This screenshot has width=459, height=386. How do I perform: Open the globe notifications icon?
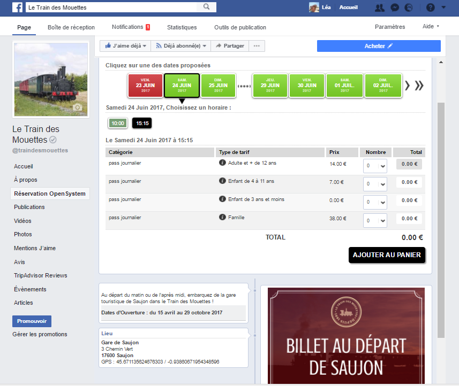click(408, 7)
